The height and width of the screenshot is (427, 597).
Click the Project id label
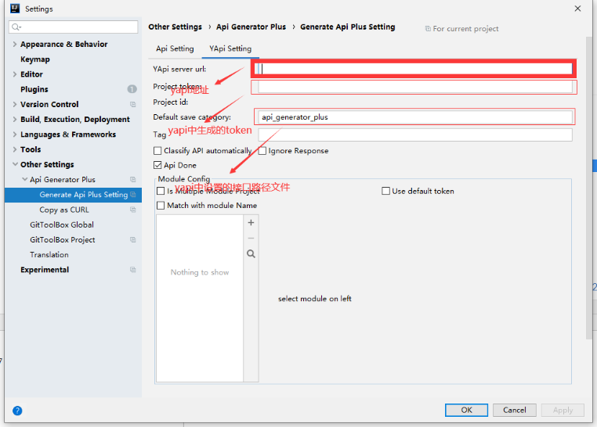click(170, 102)
